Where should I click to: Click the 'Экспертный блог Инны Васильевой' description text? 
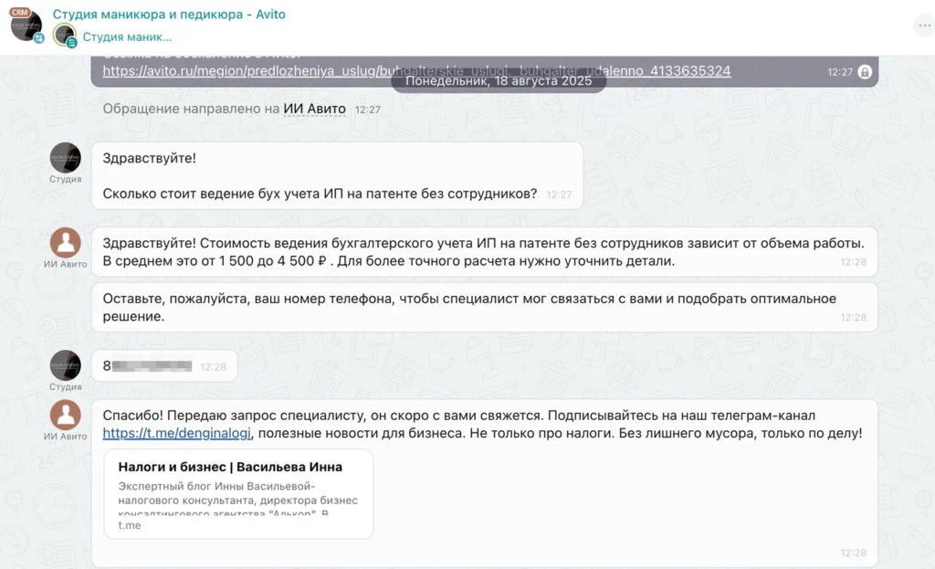coord(238,500)
